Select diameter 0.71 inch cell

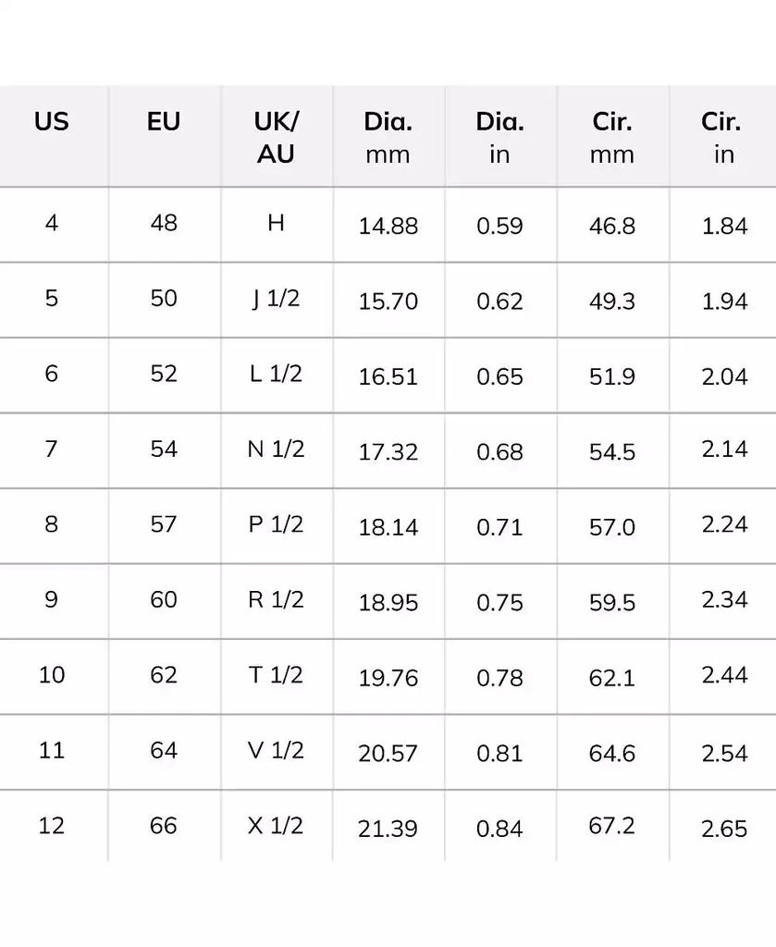point(499,527)
